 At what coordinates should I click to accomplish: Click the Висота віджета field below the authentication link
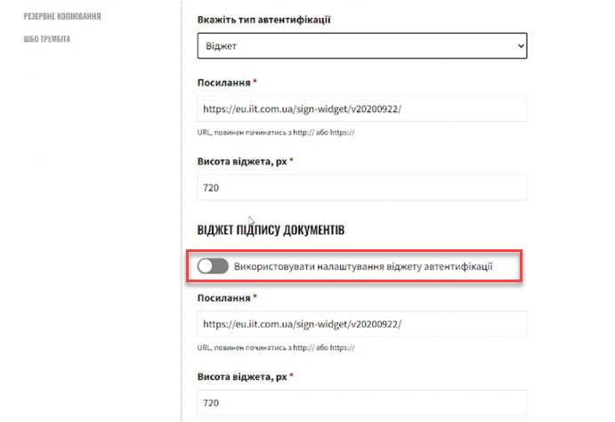pyautogui.click(x=361, y=188)
